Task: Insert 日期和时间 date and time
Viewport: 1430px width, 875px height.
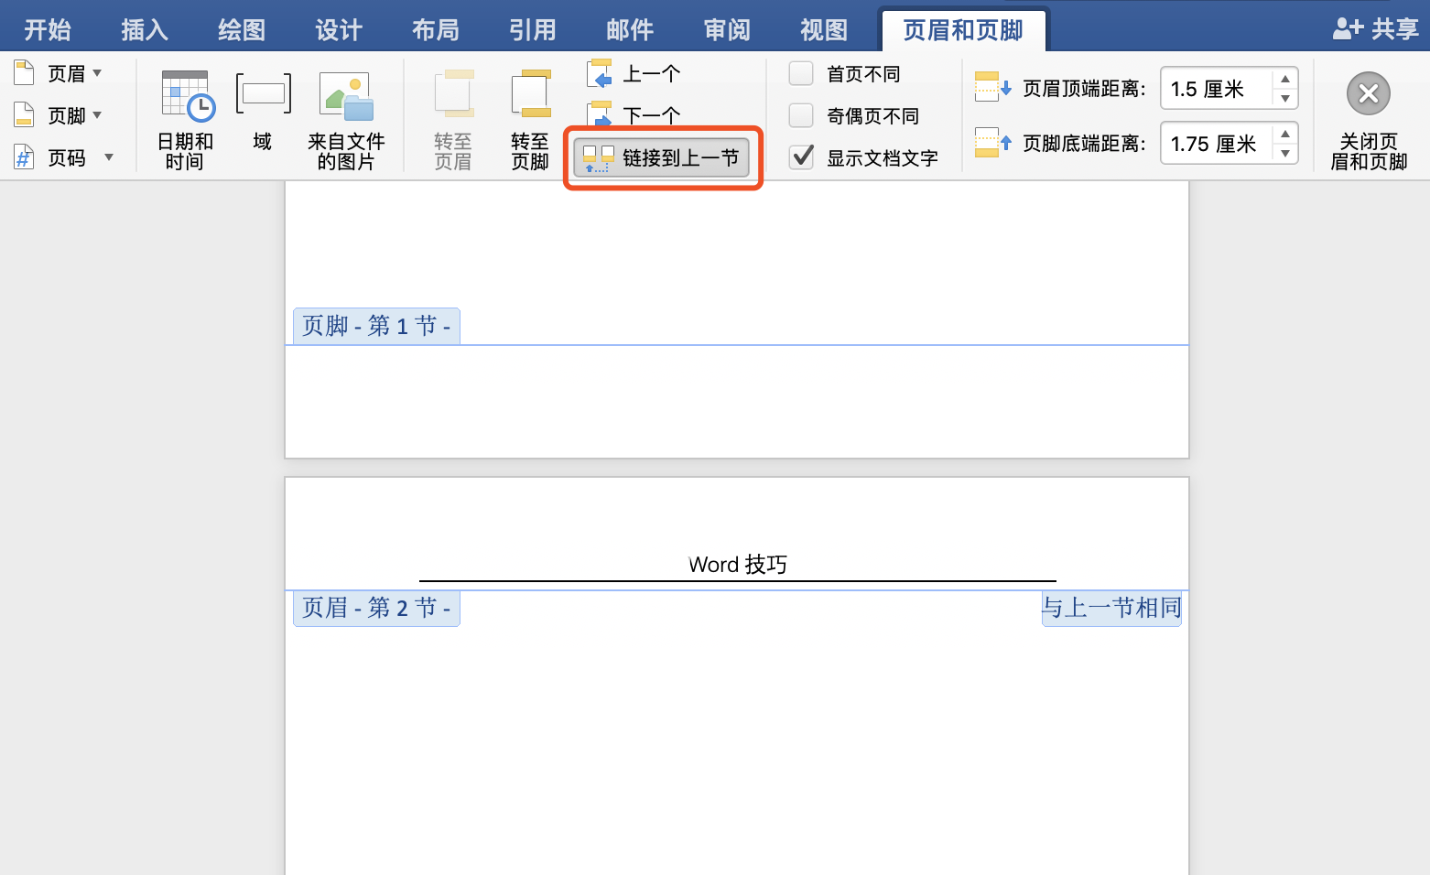Action: pos(185,120)
